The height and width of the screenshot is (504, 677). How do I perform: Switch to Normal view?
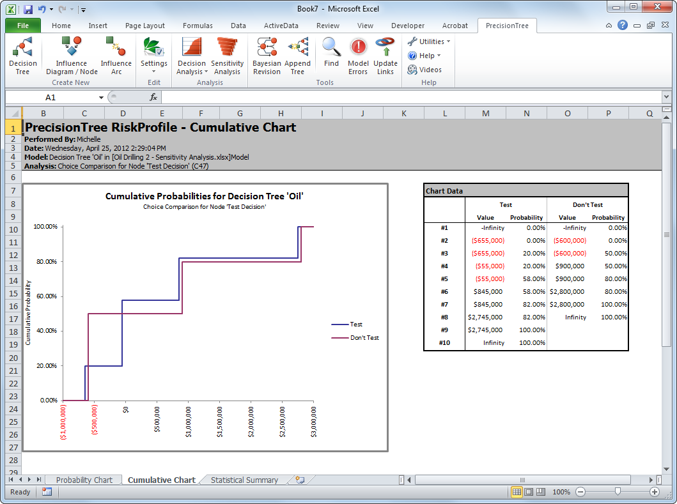(517, 492)
